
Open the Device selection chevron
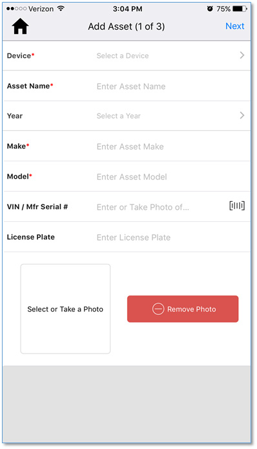[242, 55]
